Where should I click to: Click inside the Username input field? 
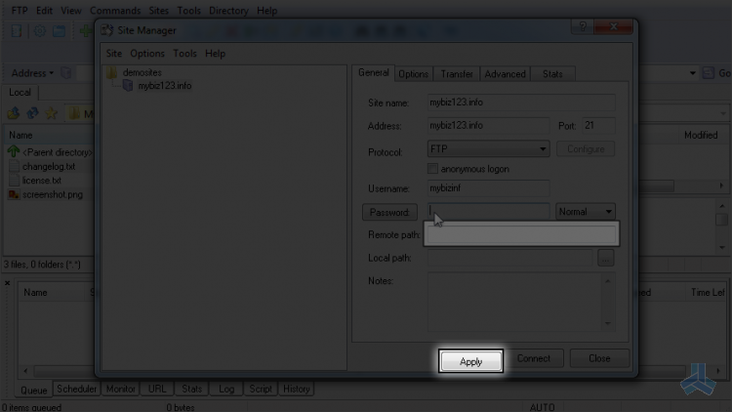tap(488, 188)
